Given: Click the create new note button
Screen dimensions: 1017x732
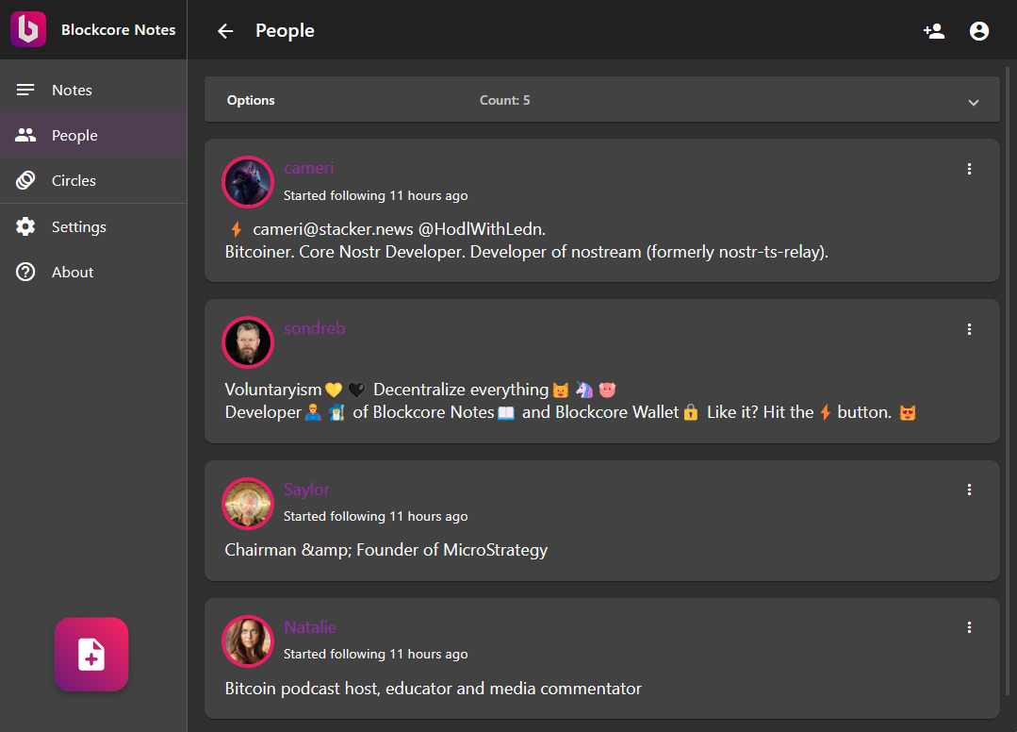Looking at the screenshot, I should 91,655.
